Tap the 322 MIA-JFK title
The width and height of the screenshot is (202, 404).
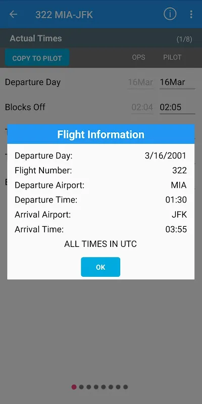click(64, 15)
